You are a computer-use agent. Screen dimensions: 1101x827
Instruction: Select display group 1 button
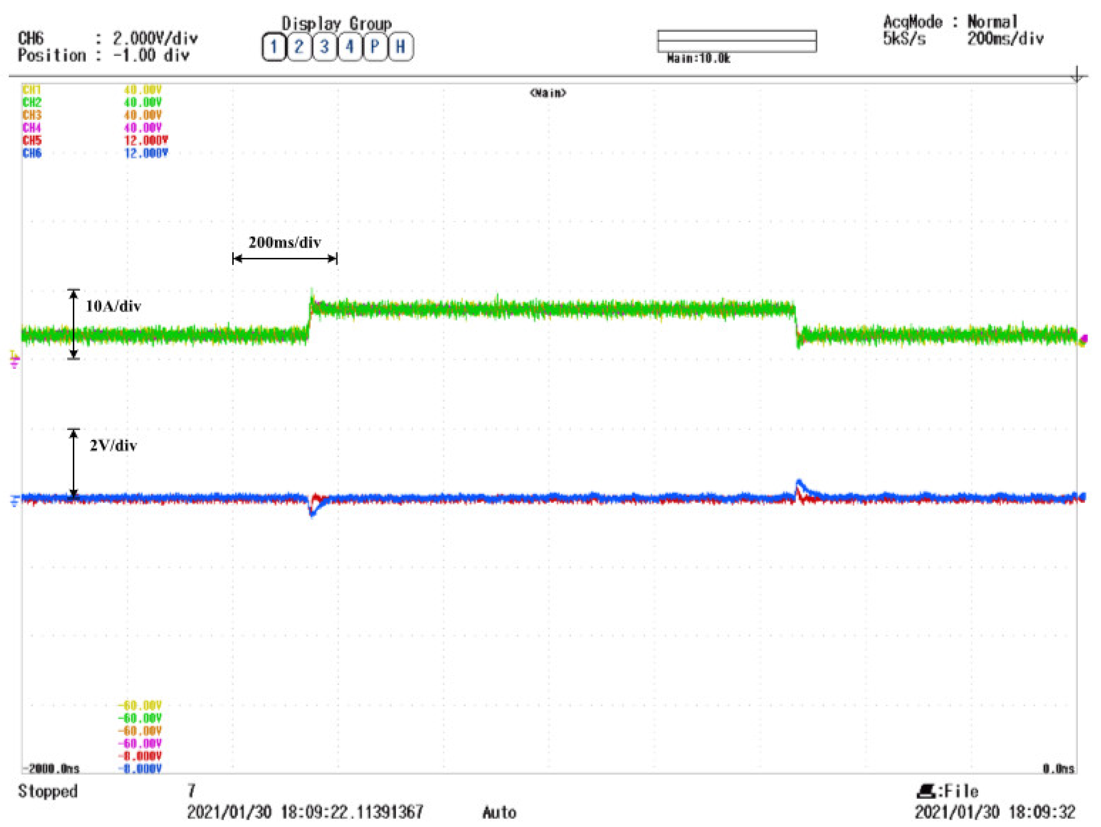point(273,47)
